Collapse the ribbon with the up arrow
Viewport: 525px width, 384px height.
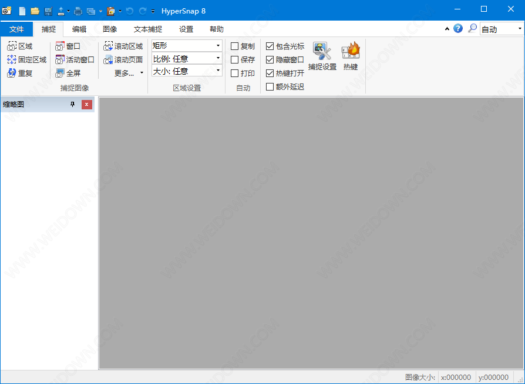click(x=447, y=29)
